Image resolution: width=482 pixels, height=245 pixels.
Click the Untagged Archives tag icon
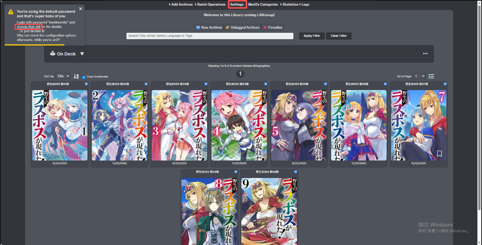227,27
